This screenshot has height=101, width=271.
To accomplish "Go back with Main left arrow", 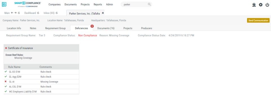I will tap(12, 13).
